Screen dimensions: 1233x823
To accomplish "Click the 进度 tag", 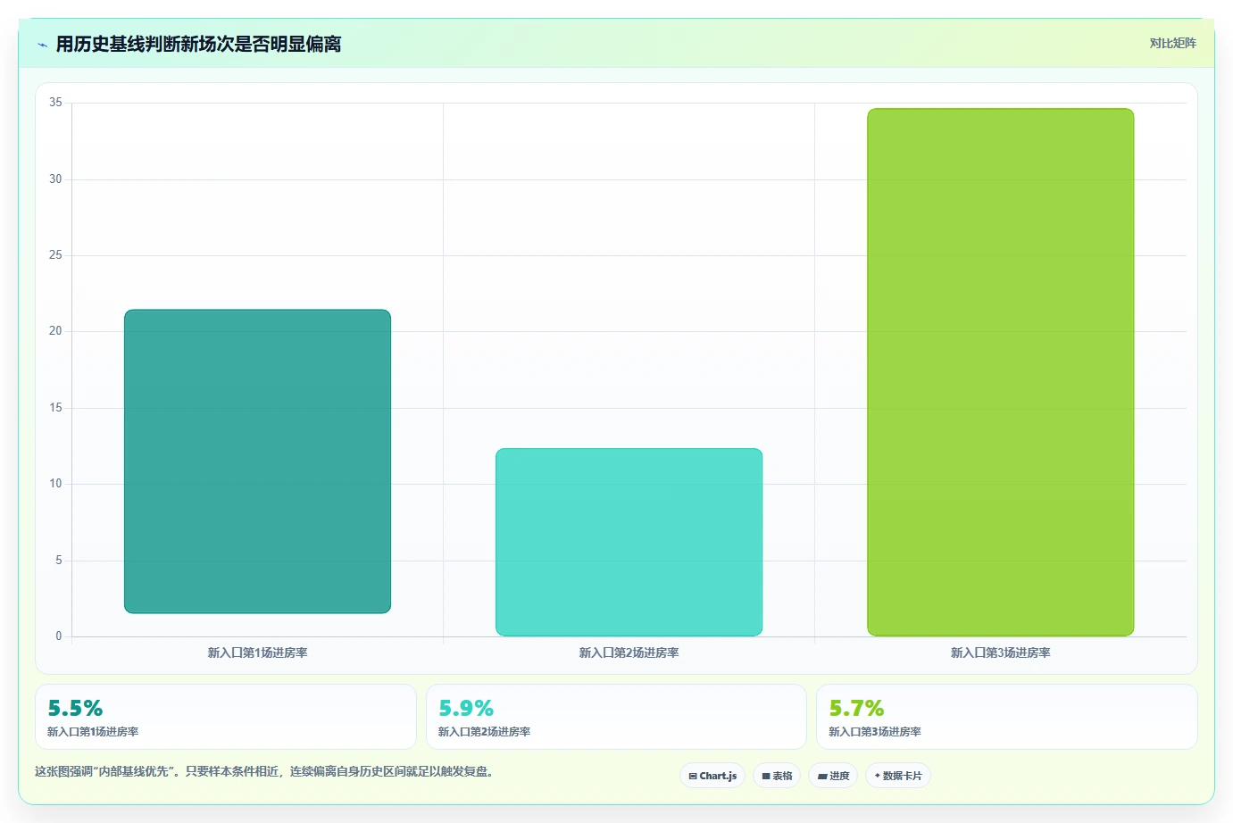I will pos(833,776).
